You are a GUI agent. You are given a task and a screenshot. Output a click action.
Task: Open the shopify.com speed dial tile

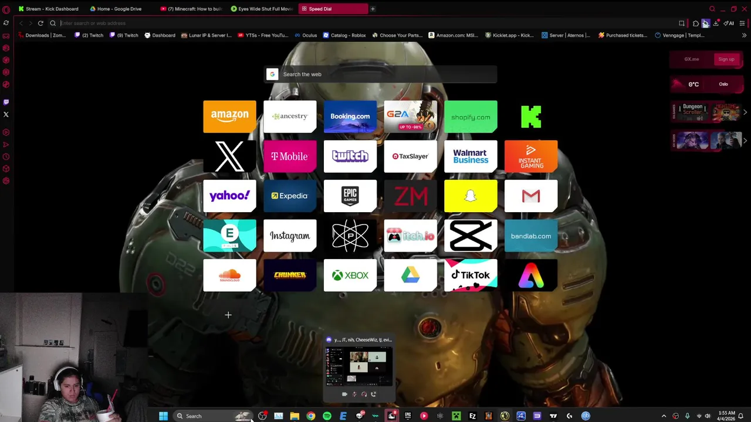[471, 117]
